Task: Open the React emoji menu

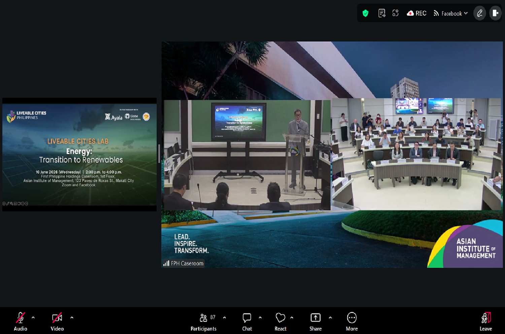Action: coord(280,322)
